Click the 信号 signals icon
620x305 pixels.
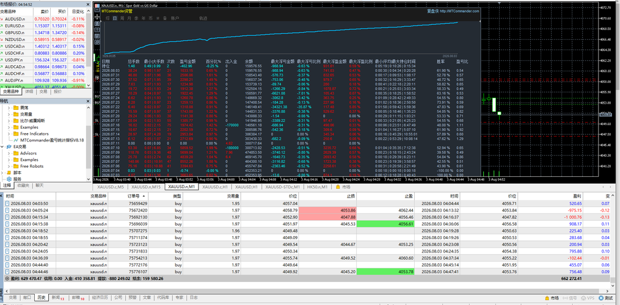coord(564,298)
